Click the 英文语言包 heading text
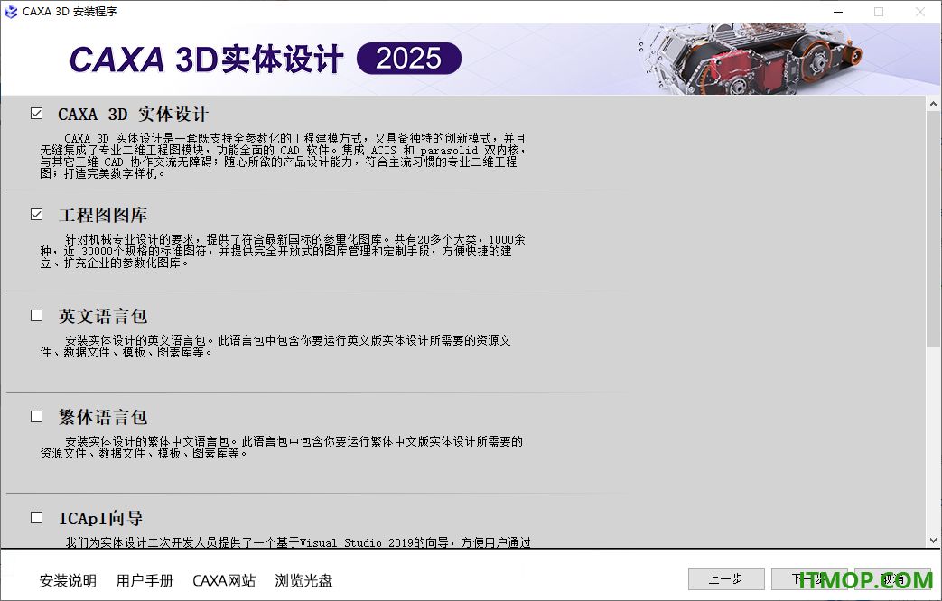Image resolution: width=942 pixels, height=601 pixels. click(x=103, y=316)
